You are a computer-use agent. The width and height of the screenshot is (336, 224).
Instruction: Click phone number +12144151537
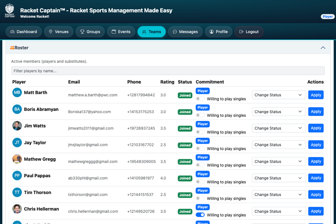click(140, 195)
